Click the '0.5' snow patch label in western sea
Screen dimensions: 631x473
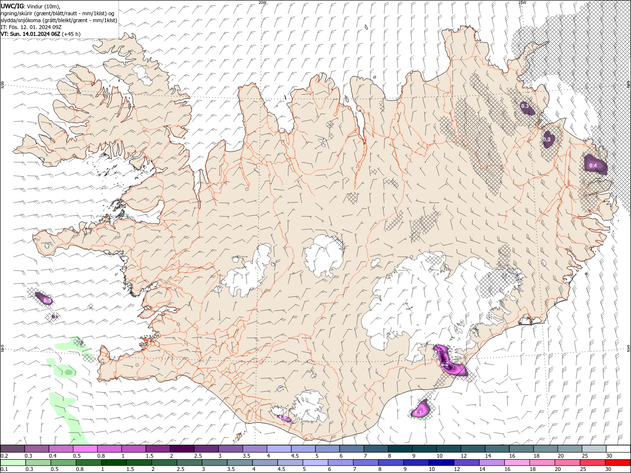[x=47, y=300]
